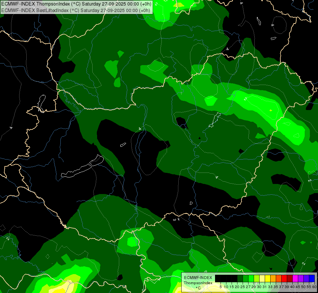Click the medium green 25-27 legend swatch
The width and height of the screenshot is (318, 293).
pyautogui.click(x=246, y=279)
